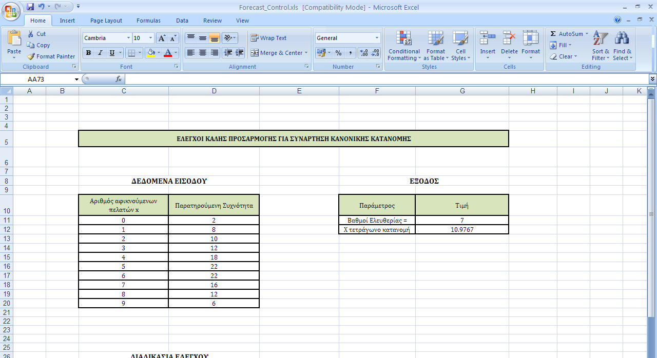This screenshot has width=657, height=358.
Task: Set Middle Align vertical alignment
Action: 203,38
